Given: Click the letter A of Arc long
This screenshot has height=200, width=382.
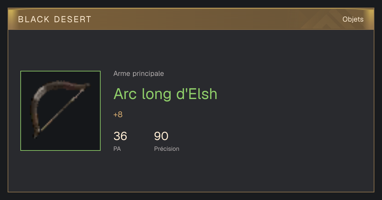Looking at the screenshot, I should pos(119,94).
